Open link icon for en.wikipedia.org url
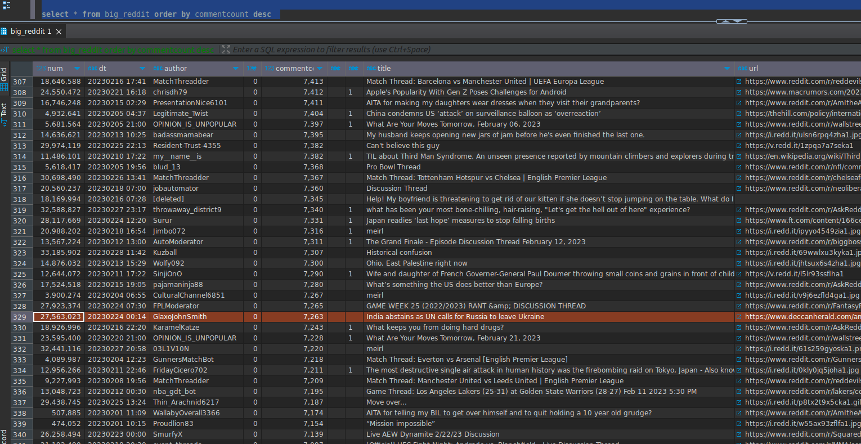The image size is (861, 444). pos(739,156)
